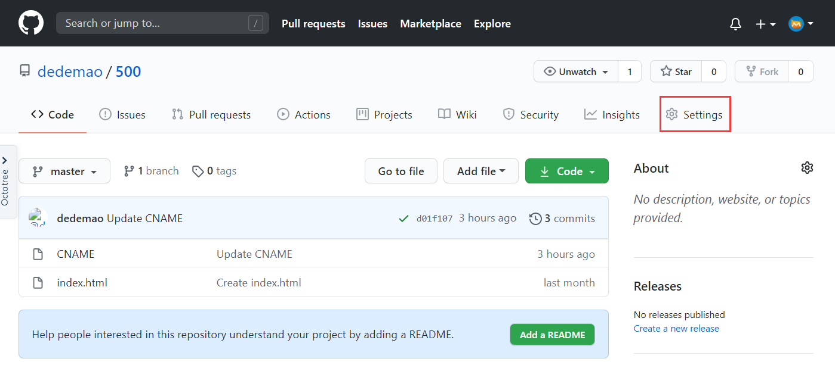Image resolution: width=835 pixels, height=365 pixels.
Task: View the 1 branch link
Action: pos(151,171)
